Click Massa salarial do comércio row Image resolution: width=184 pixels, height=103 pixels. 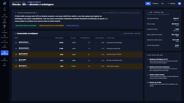[x=163, y=35]
